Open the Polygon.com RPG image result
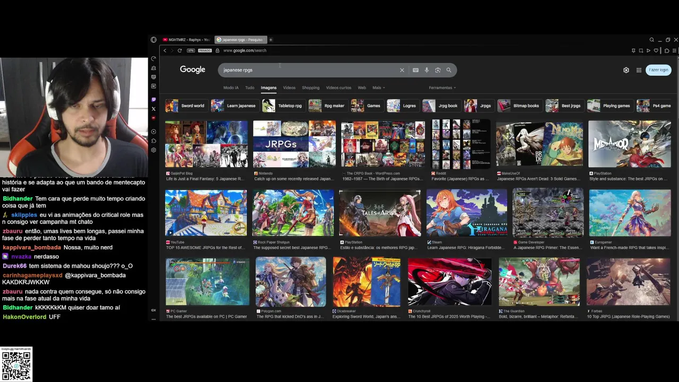The height and width of the screenshot is (382, 679). click(x=291, y=282)
